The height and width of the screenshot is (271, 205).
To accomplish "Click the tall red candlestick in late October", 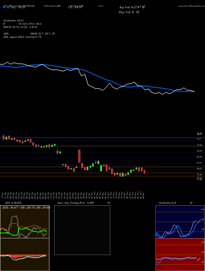I will coord(80,156).
